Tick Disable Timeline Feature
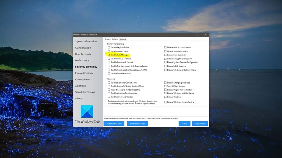This screenshot has height=158, width=282. click(109, 73)
